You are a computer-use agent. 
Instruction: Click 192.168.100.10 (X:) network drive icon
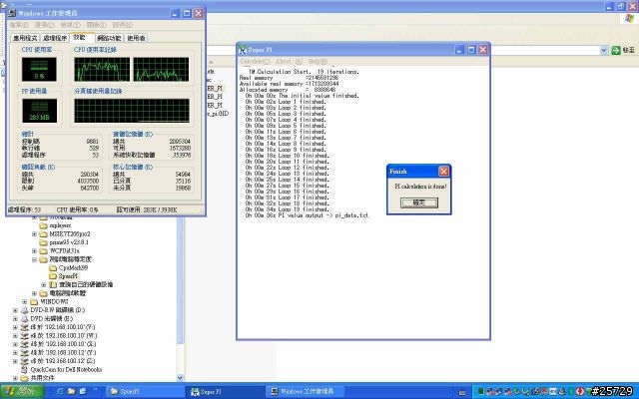25,344
